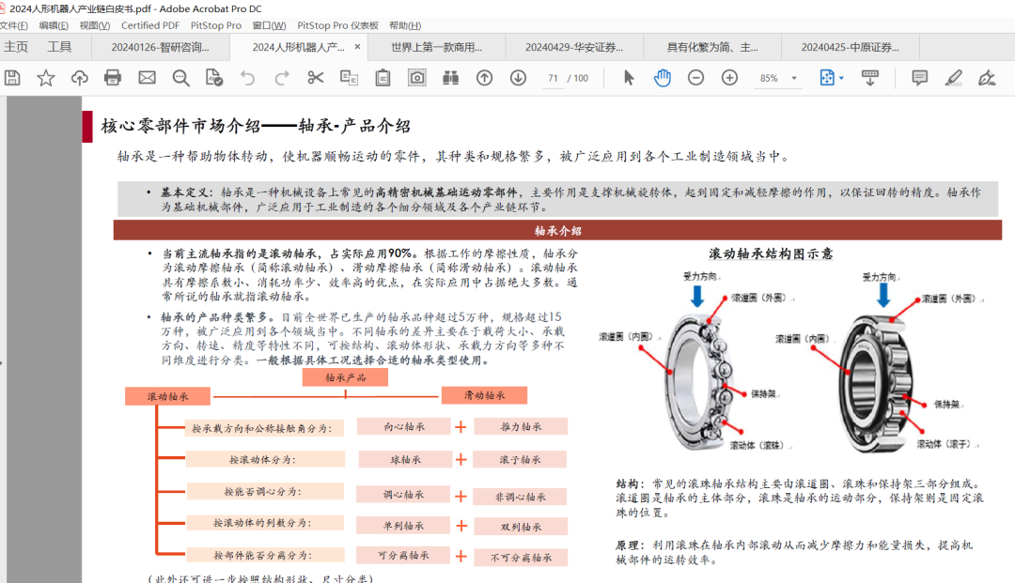
Task: Click the 滑动轴承 box in diagram
Action: point(484,395)
